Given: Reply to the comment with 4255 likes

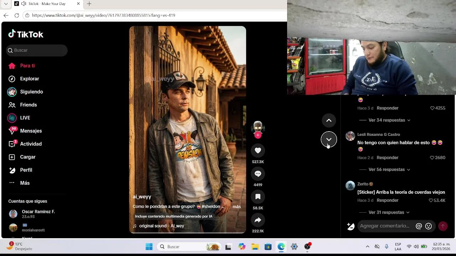Looking at the screenshot, I should [388, 108].
